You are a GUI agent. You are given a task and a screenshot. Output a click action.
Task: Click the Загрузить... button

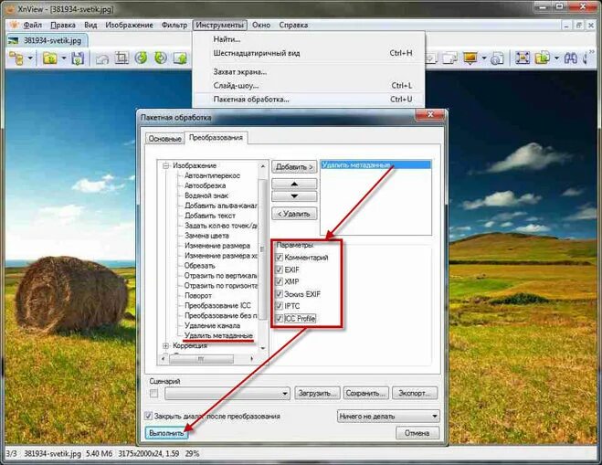pyautogui.click(x=317, y=393)
